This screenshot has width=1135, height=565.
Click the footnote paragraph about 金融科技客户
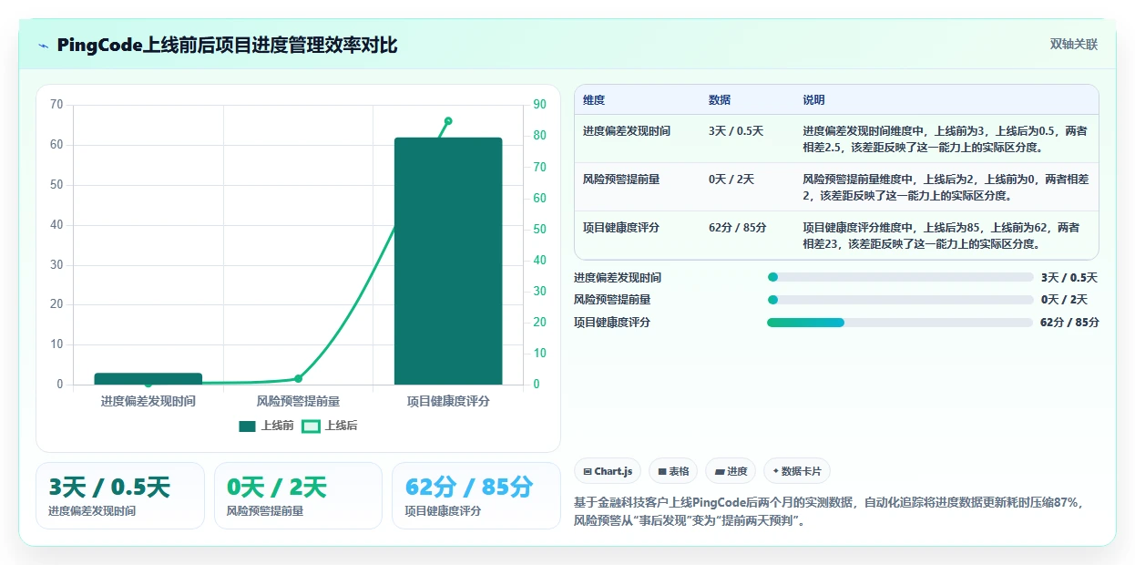(x=831, y=512)
